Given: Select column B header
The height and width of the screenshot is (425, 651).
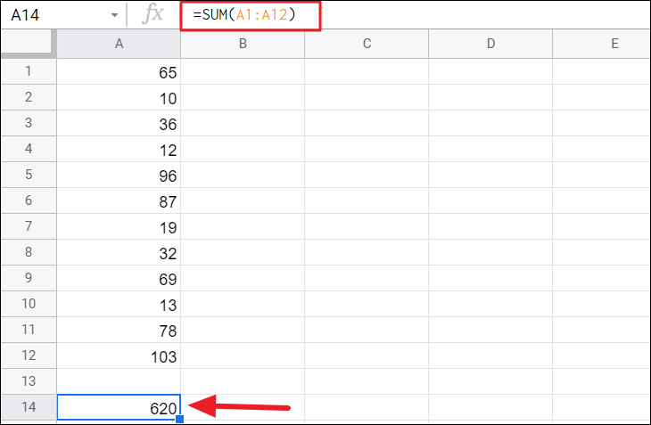Looking at the screenshot, I should [x=243, y=44].
